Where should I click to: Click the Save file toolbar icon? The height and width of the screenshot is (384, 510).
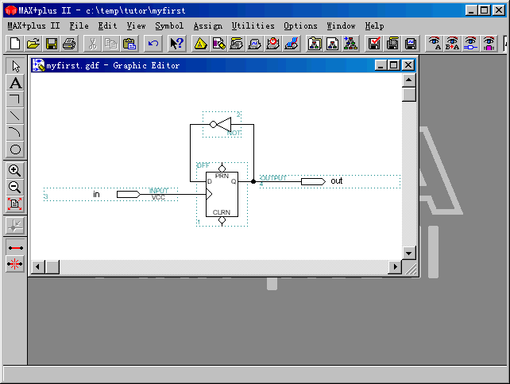coord(52,43)
